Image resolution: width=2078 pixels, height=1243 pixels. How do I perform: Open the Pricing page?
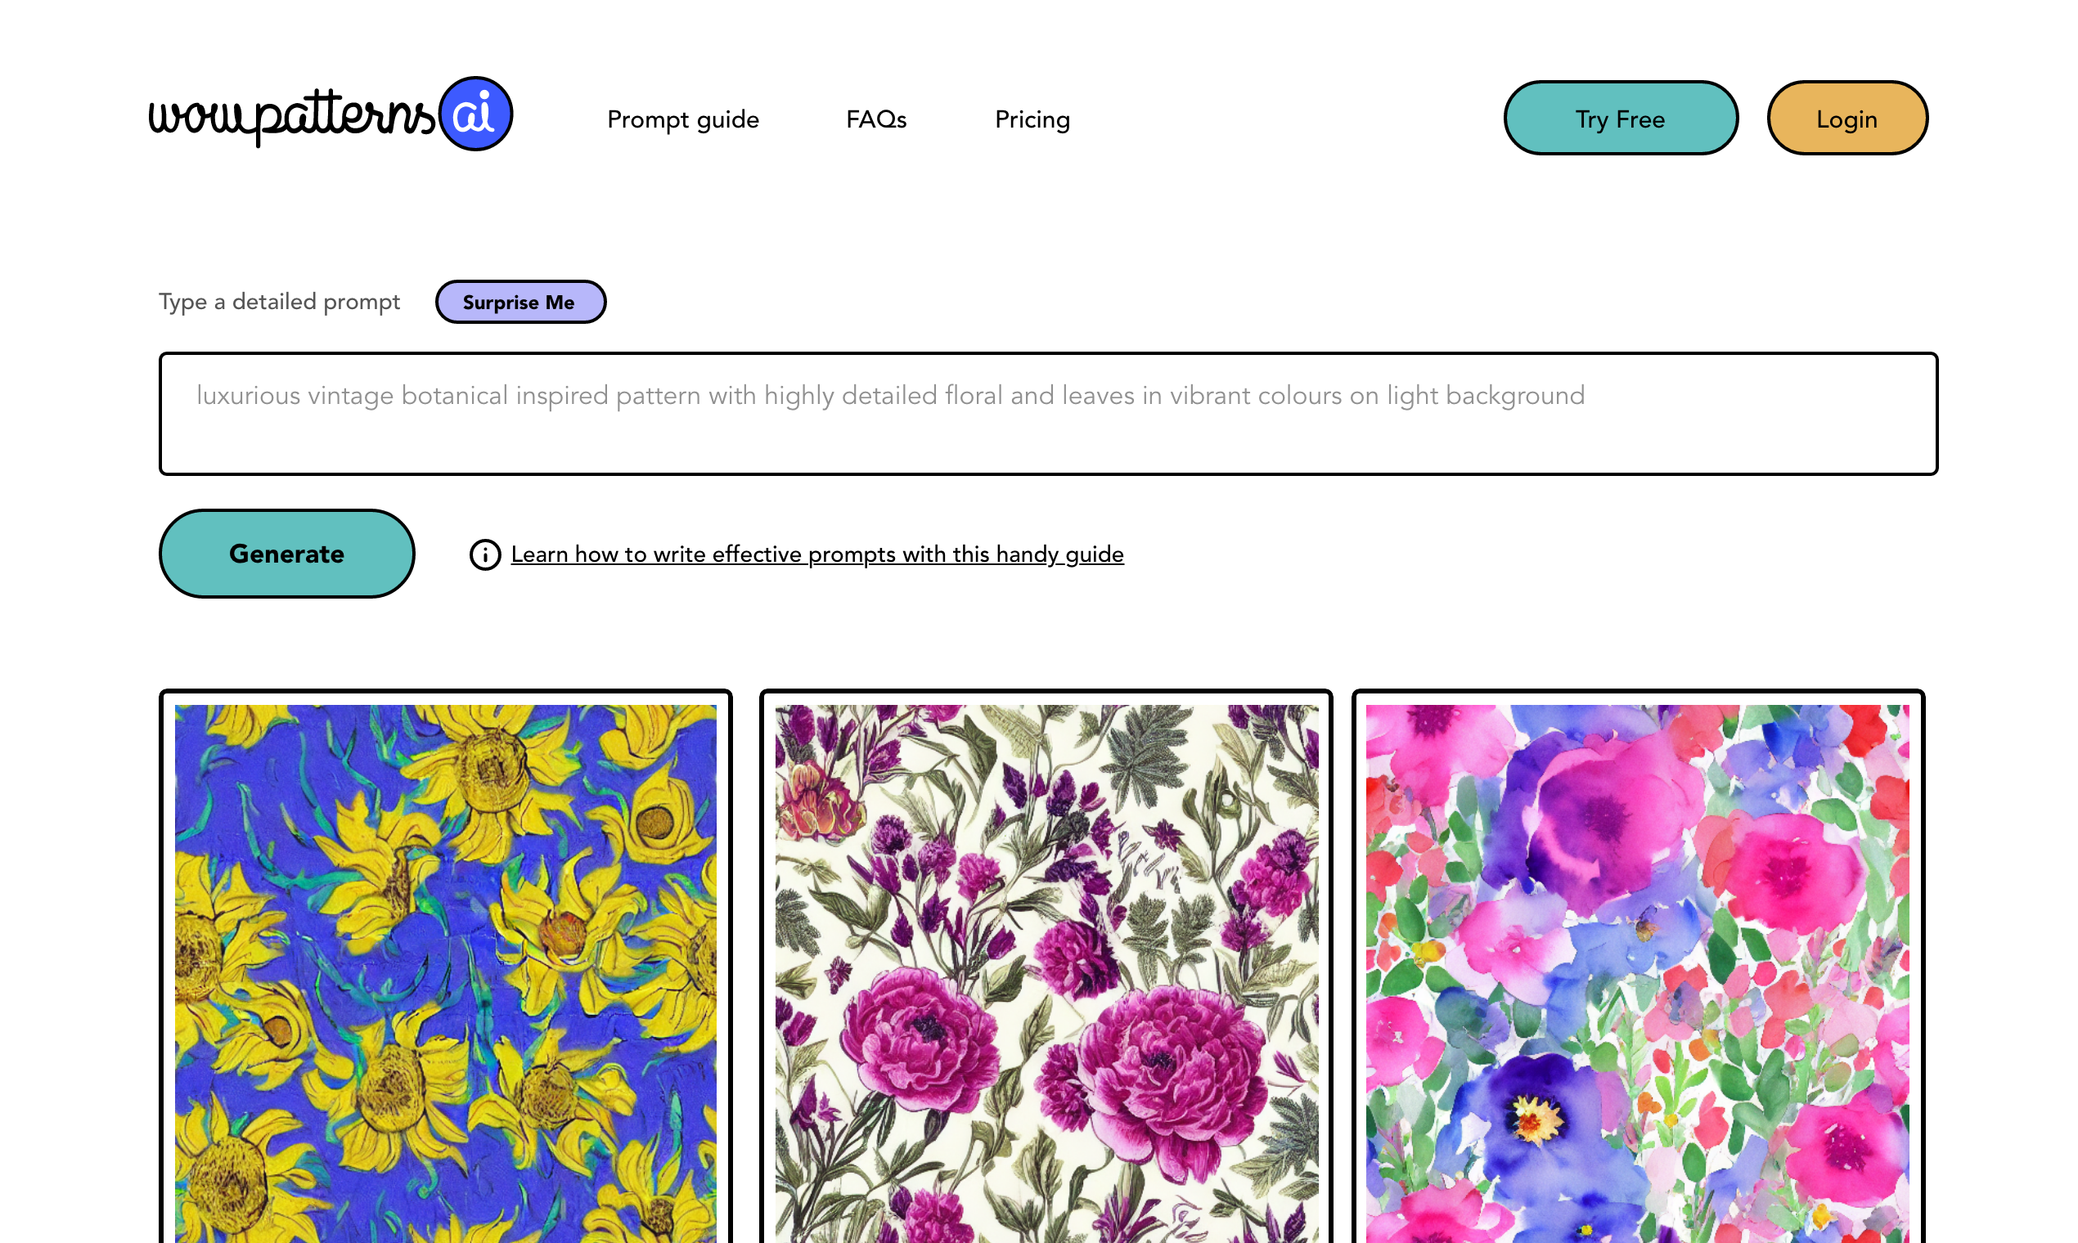tap(1032, 119)
